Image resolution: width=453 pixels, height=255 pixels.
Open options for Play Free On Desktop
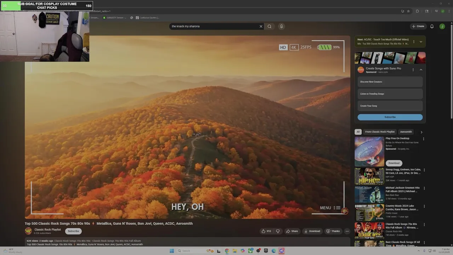click(424, 139)
